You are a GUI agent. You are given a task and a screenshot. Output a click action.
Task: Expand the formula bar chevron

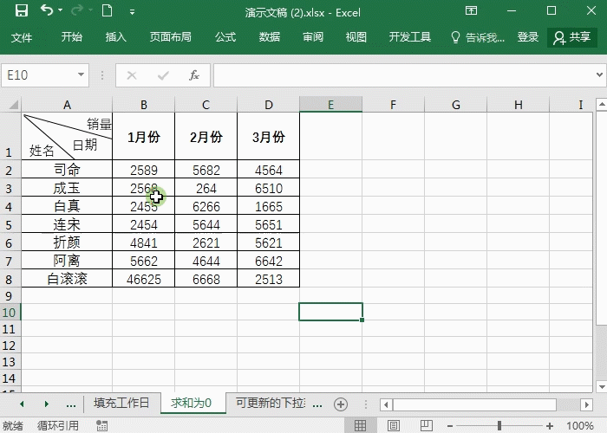[599, 74]
